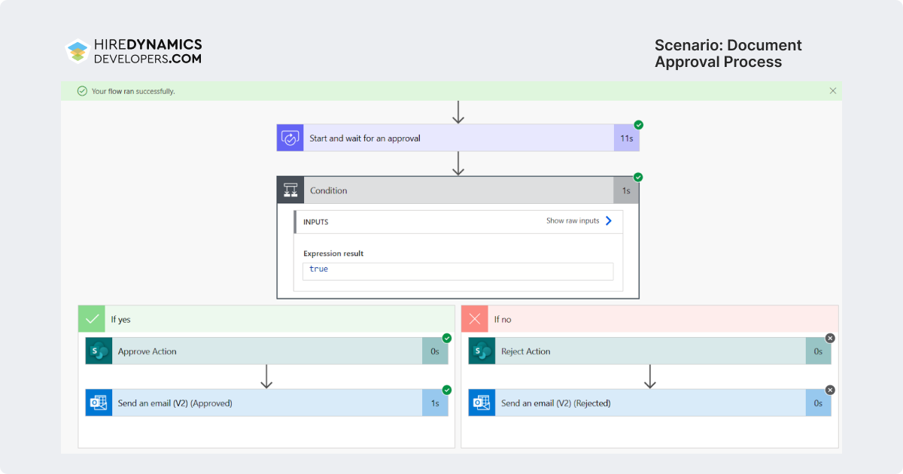Click the SharePoint icon on Approve Action

click(x=99, y=351)
